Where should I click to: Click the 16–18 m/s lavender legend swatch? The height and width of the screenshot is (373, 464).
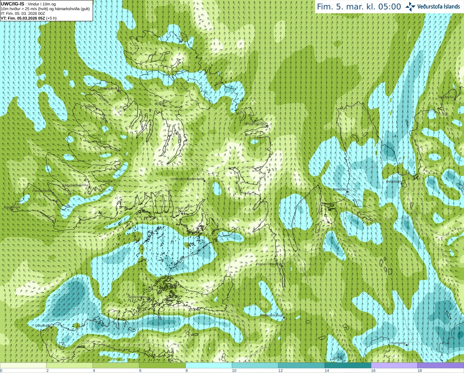coord(394,365)
